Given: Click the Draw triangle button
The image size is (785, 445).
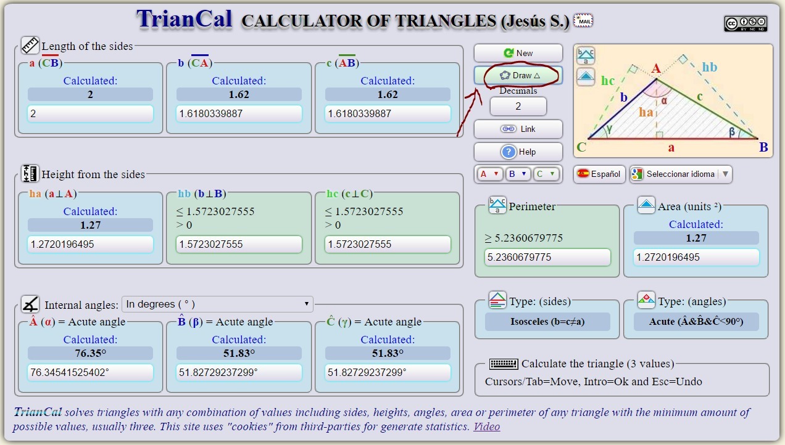Looking at the screenshot, I should [518, 75].
